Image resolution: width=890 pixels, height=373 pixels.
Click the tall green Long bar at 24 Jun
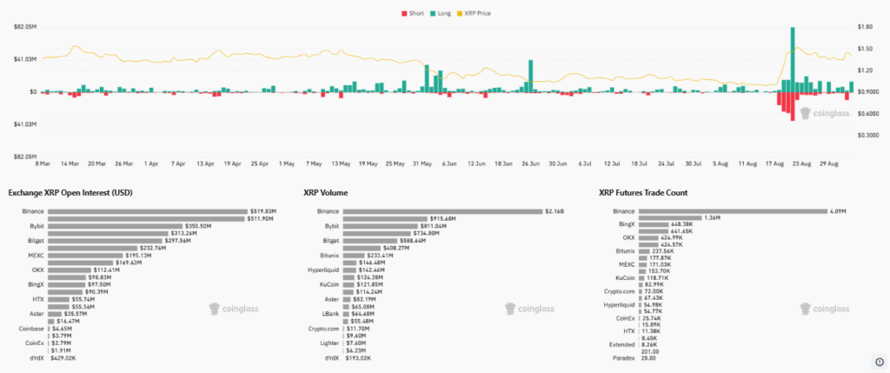pos(530,76)
